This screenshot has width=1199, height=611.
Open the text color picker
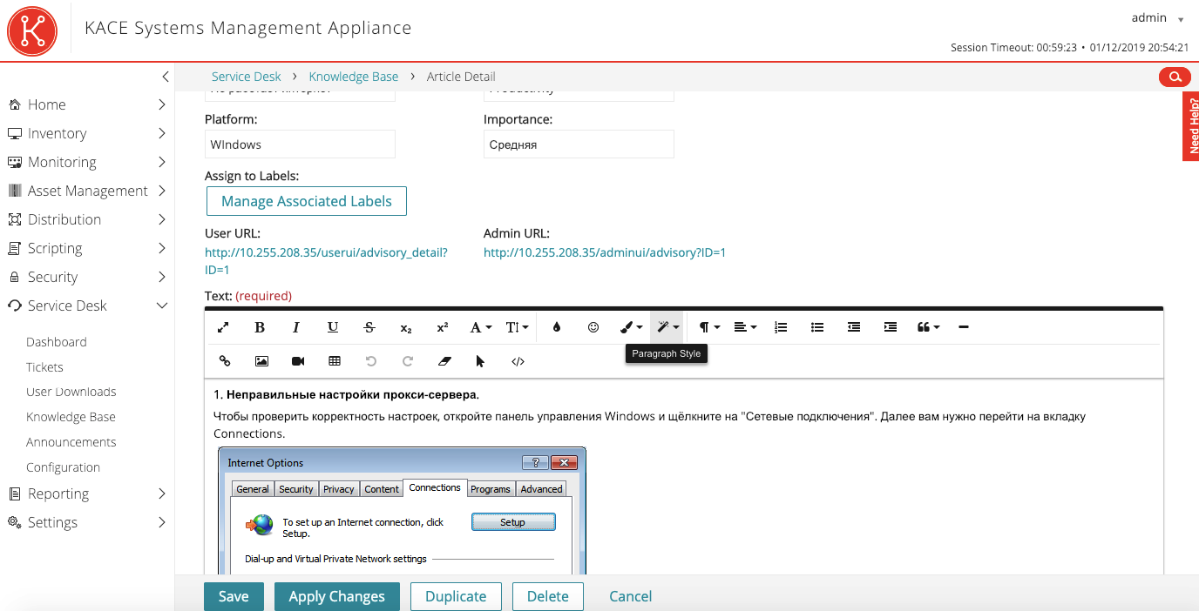point(557,327)
